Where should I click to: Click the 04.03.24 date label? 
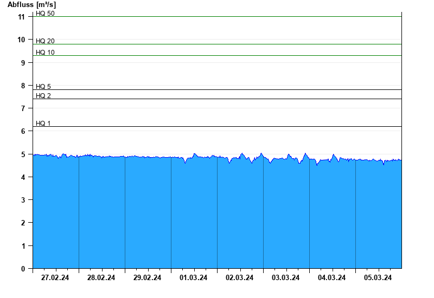pyautogui.click(x=331, y=277)
